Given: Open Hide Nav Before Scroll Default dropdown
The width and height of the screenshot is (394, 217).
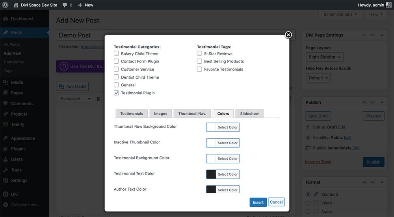Looking at the screenshot, I should click(318, 78).
